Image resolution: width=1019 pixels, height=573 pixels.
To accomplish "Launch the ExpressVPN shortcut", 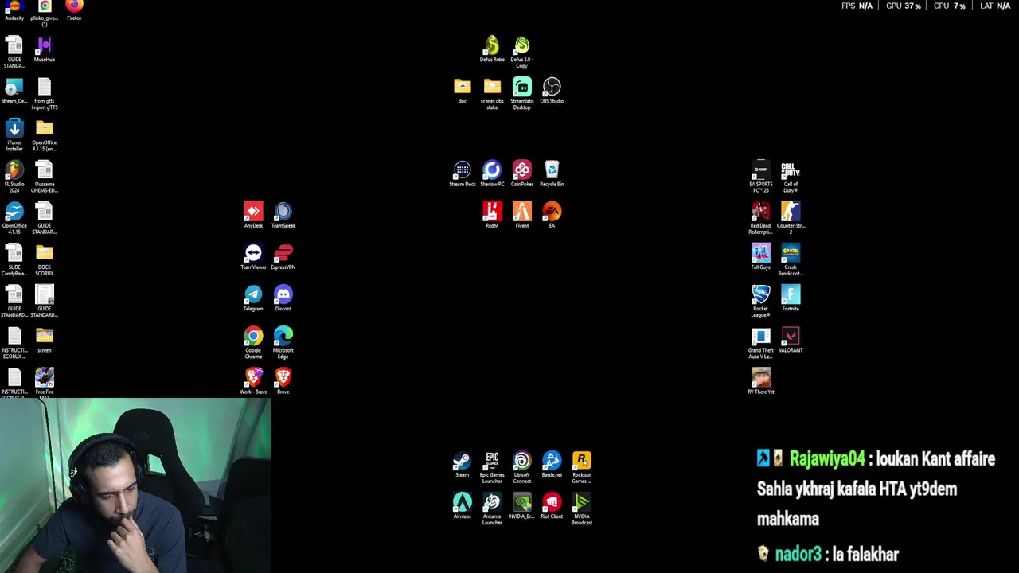I will click(283, 257).
